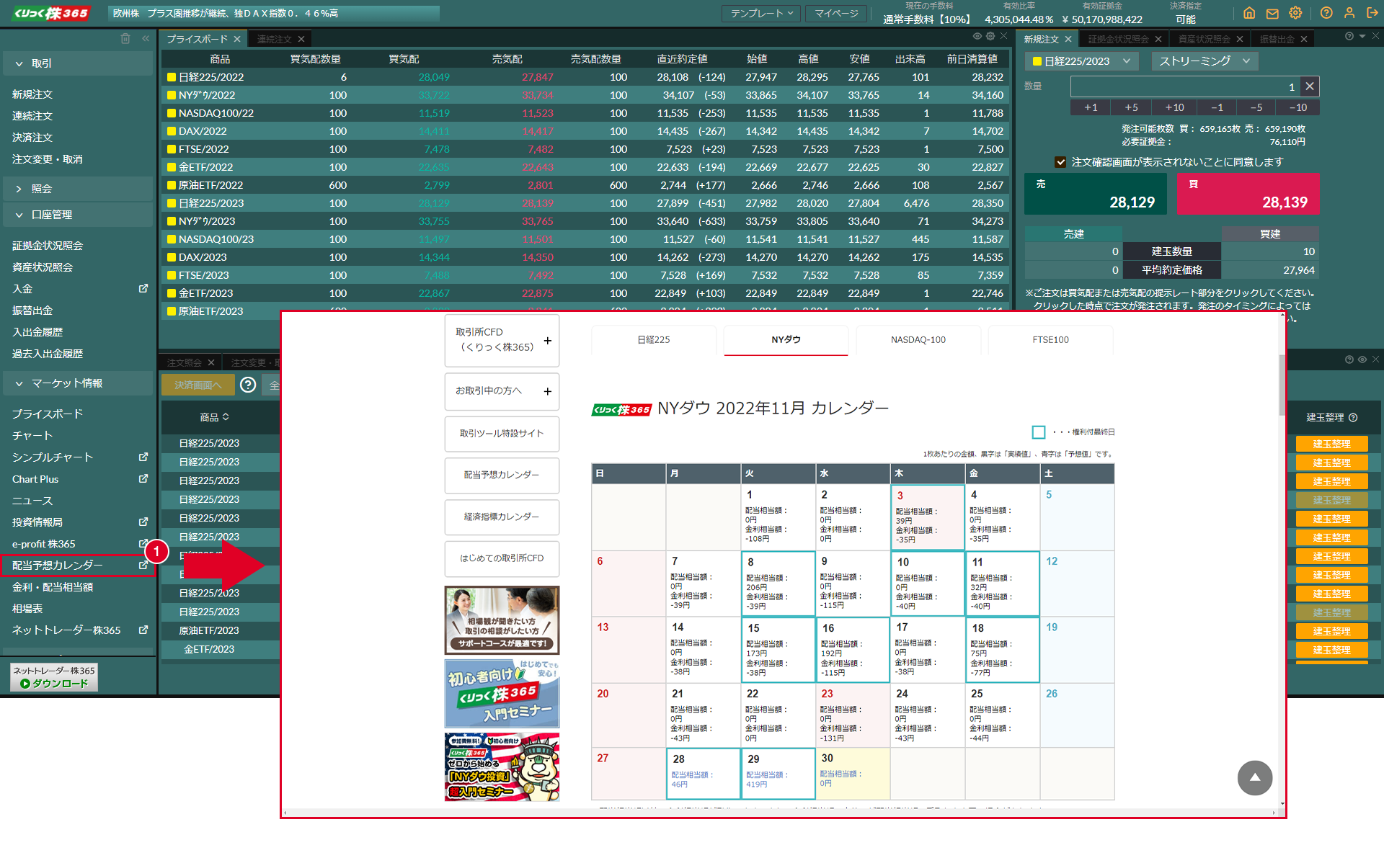This screenshot has height=858, width=1384.
Task: Switch to 資産状況照会 tab
Action: click(x=1205, y=39)
